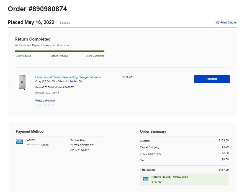This screenshot has height=192, width=252.
Task: Click the Refund Issued - AMEX 6838 text
Action: tap(169, 177)
